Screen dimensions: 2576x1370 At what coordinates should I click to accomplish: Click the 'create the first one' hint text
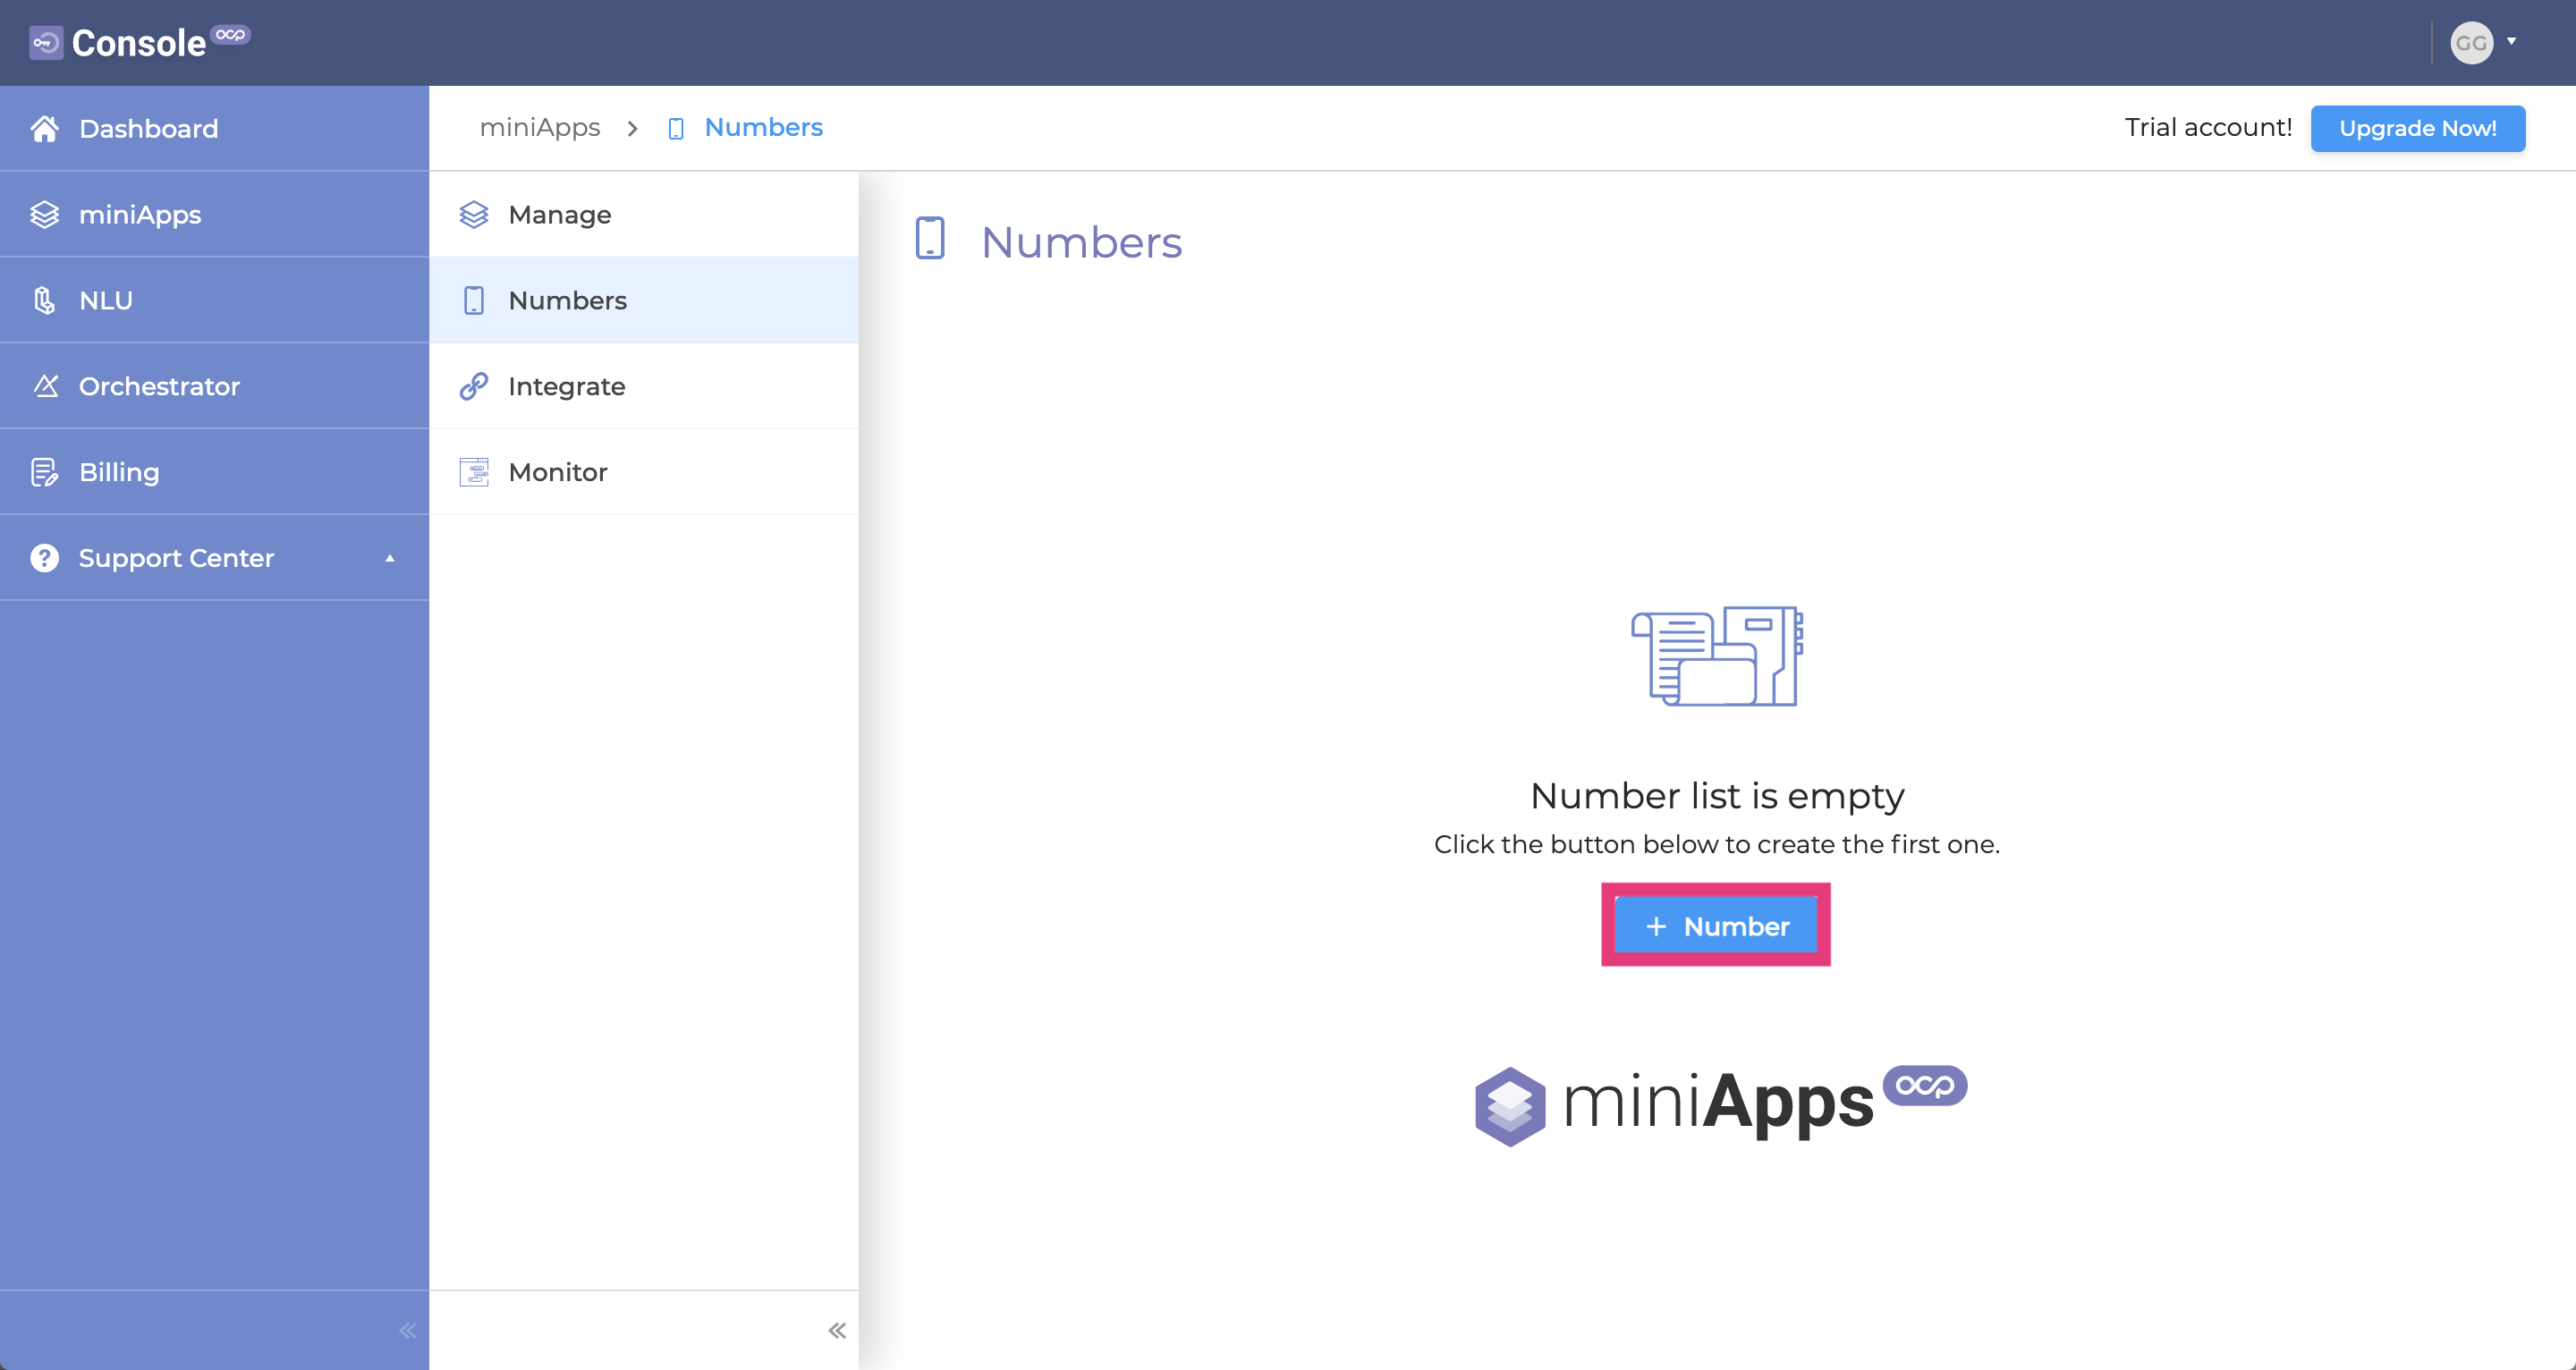[1717, 845]
